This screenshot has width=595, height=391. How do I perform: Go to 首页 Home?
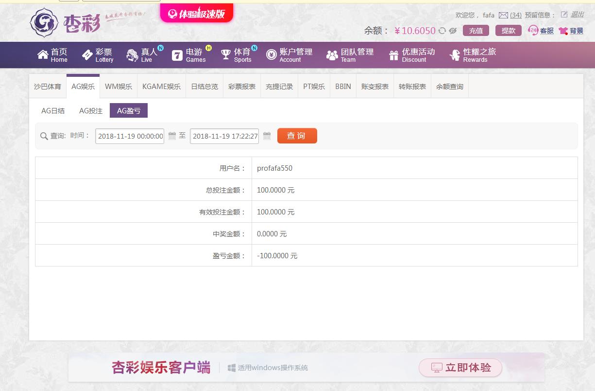point(52,55)
